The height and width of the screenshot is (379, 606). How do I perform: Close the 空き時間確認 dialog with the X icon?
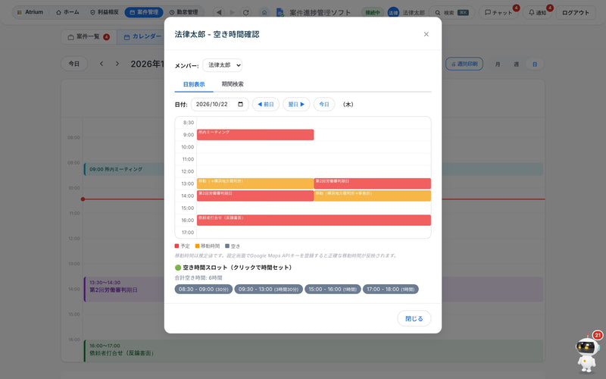tap(426, 34)
